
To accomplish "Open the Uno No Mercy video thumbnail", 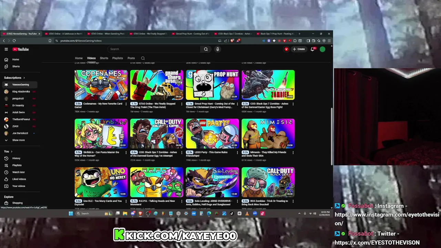I will click(101, 182).
